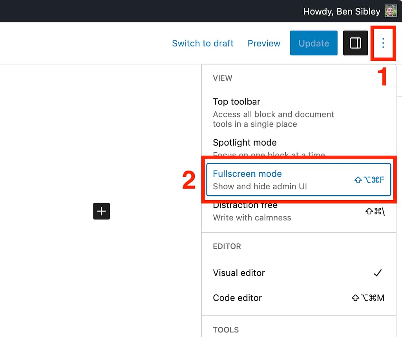Click the shortcut label beside Code editor

[368, 298]
